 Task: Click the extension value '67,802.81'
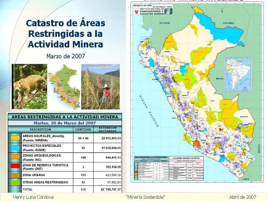click(114, 182)
